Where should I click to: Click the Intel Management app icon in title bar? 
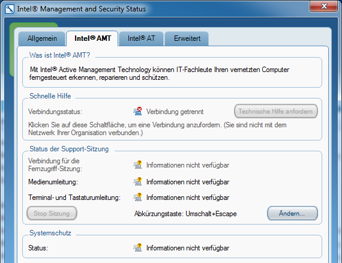(x=10, y=9)
